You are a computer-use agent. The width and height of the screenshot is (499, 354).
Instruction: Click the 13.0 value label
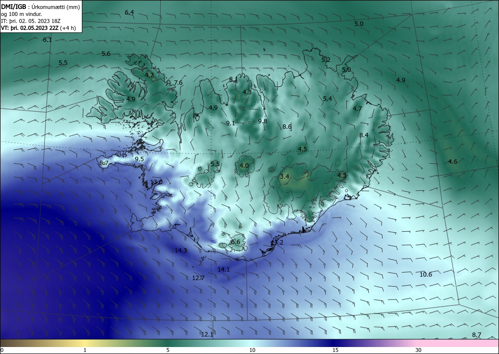coord(156,182)
